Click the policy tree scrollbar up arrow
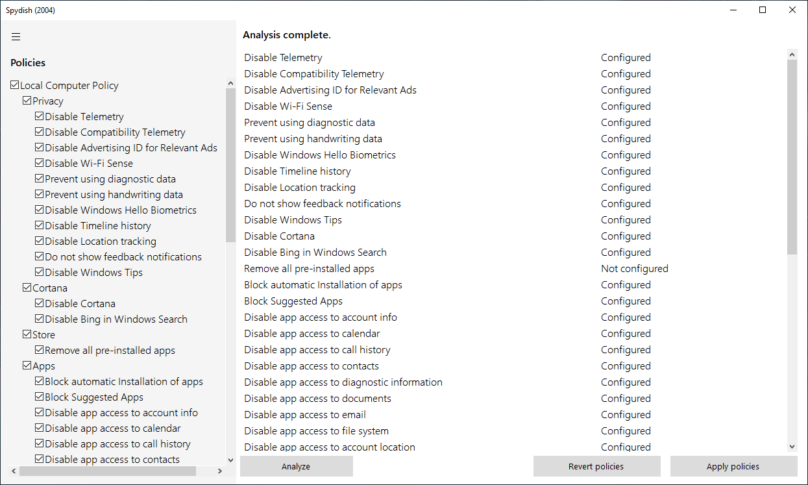Screen dimensions: 808x485 [230, 83]
